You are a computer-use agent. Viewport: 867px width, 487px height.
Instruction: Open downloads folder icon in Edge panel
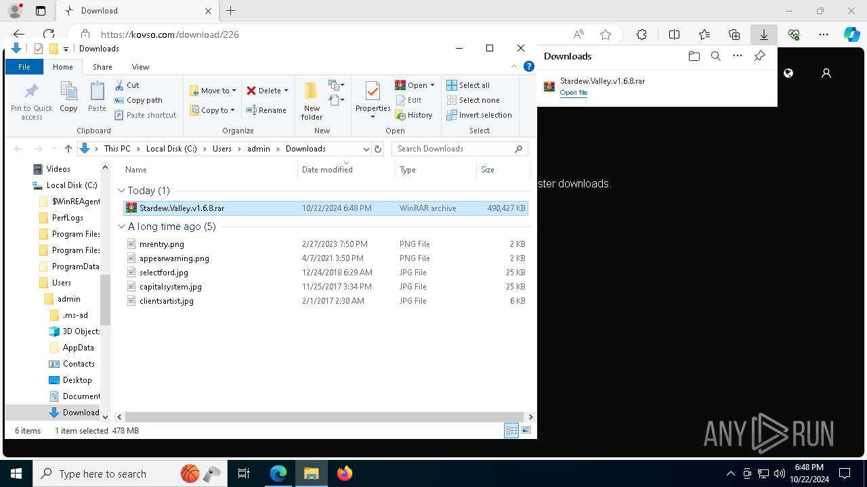point(694,56)
